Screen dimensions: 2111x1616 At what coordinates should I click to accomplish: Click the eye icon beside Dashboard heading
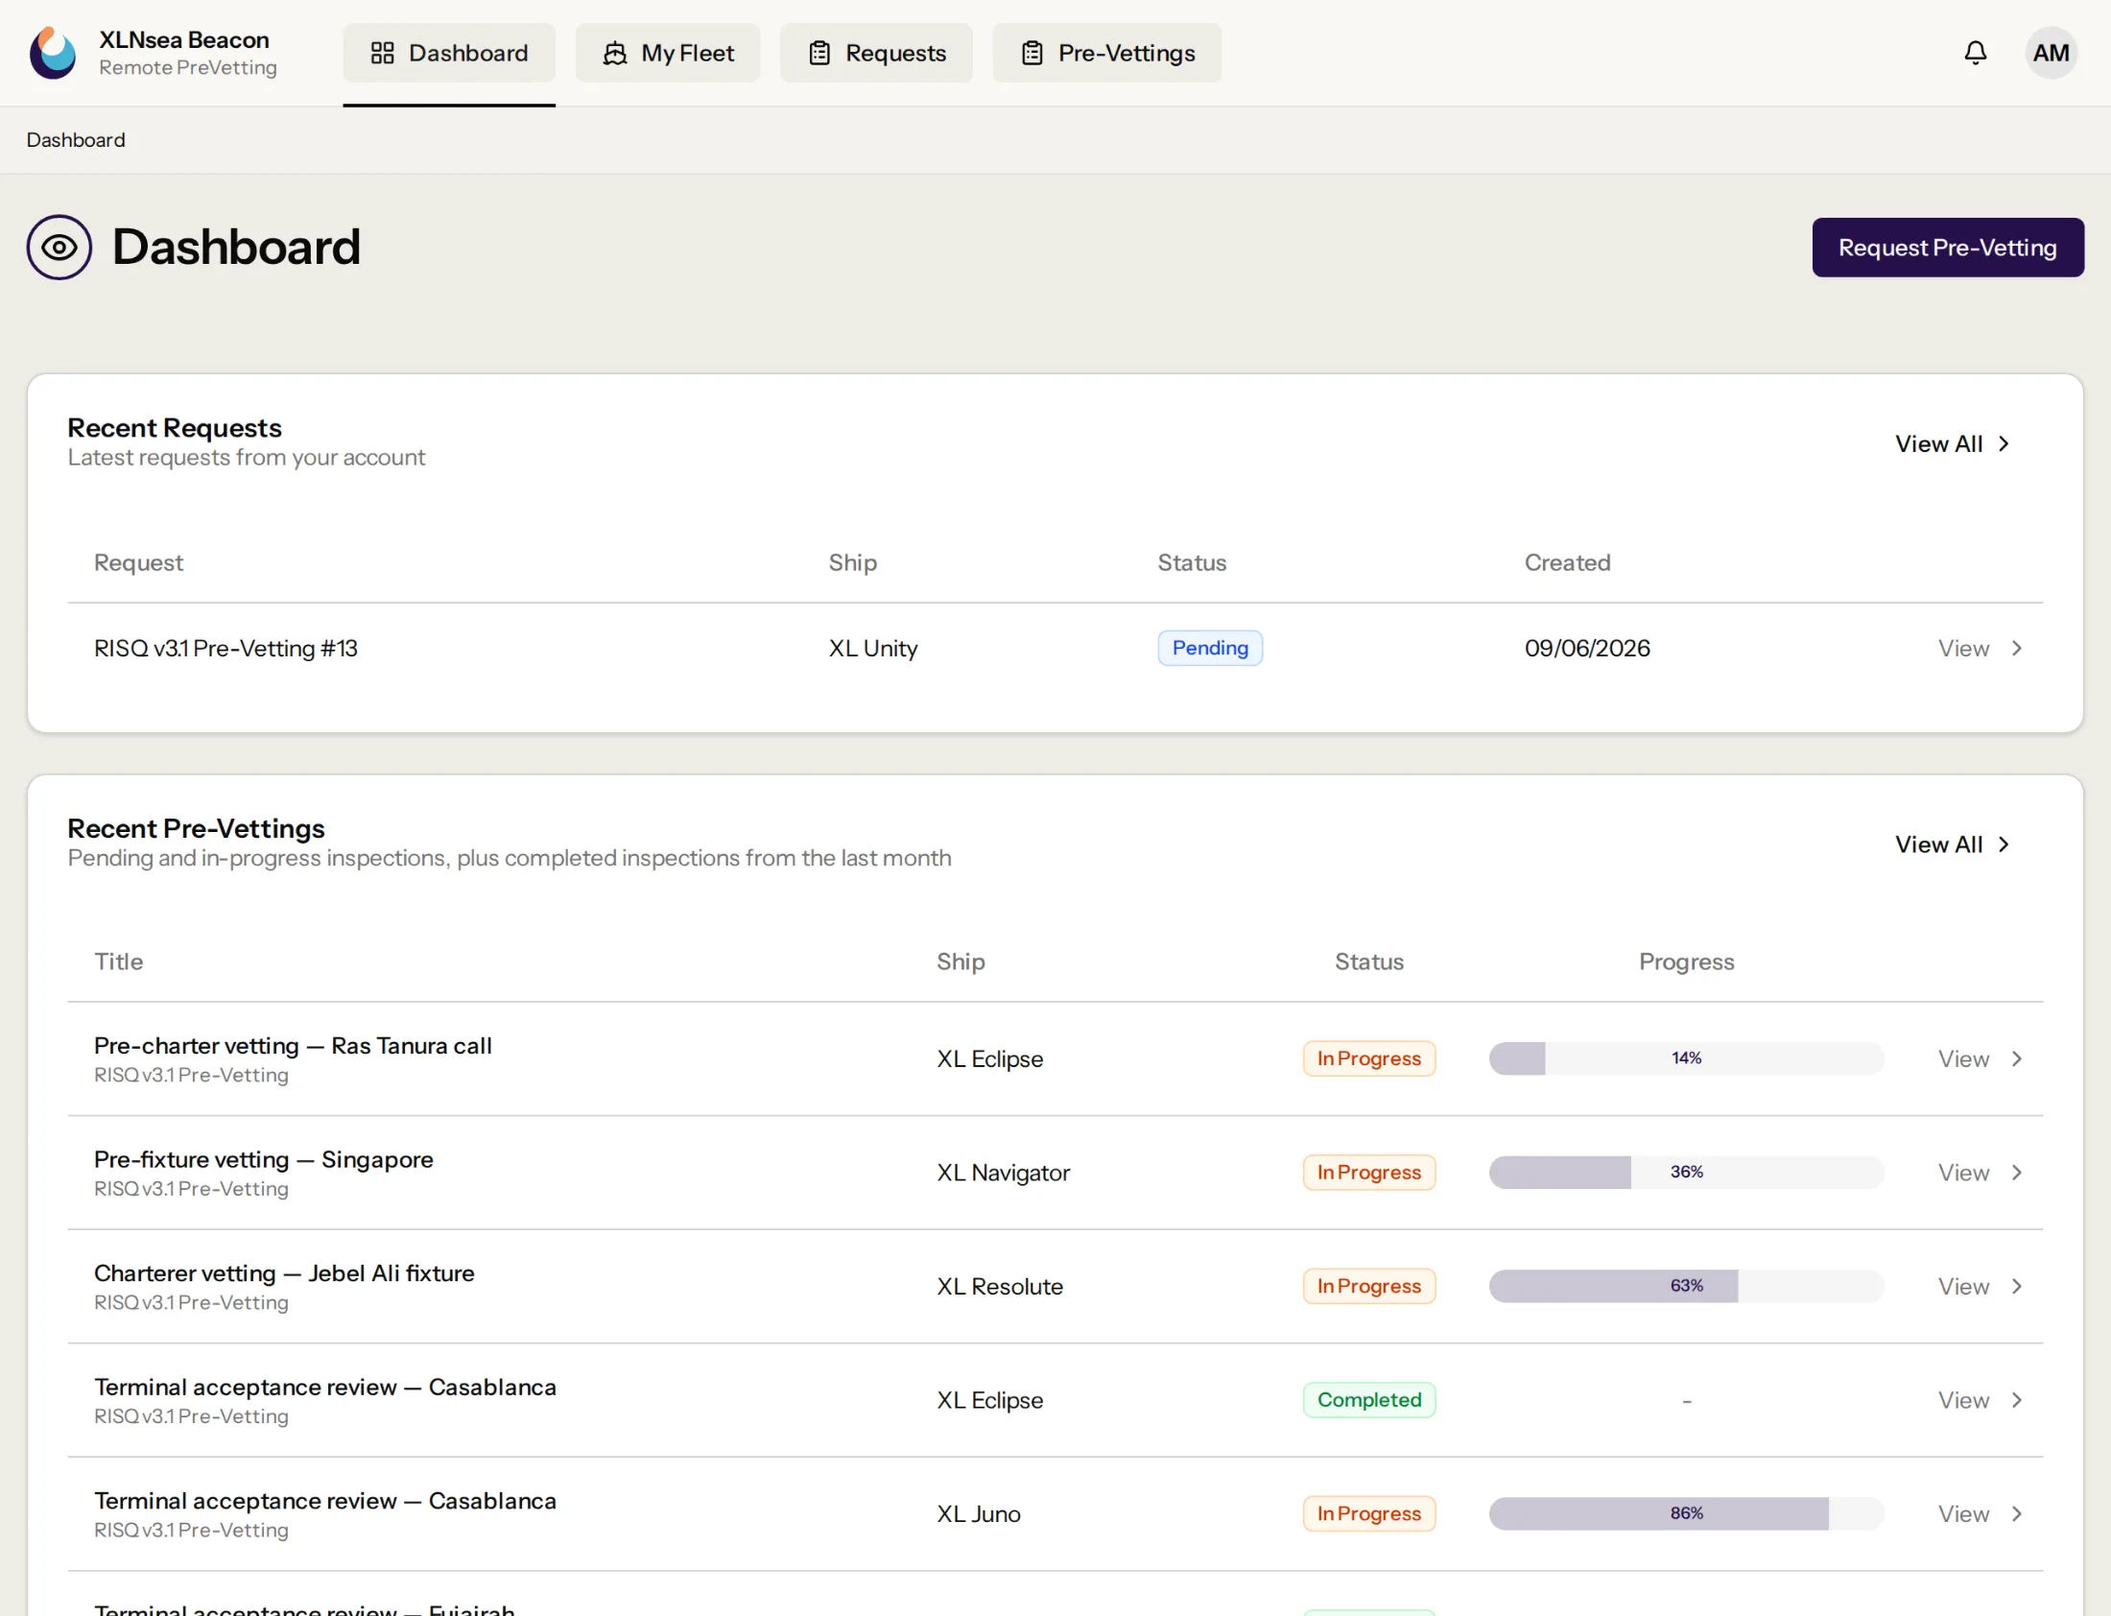coord(59,248)
